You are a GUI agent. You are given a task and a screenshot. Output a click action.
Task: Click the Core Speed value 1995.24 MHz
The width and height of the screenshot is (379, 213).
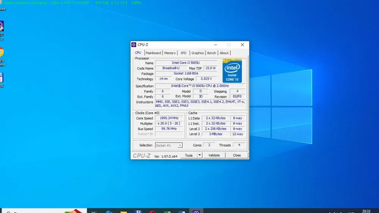169,118
